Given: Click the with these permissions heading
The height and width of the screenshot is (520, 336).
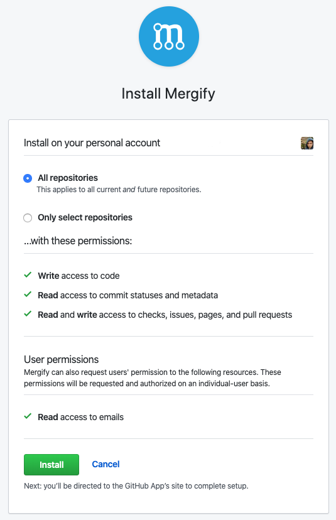Looking at the screenshot, I should click(78, 241).
